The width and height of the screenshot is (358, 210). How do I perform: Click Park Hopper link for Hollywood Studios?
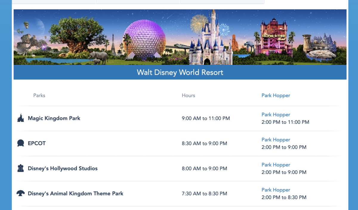point(276,165)
